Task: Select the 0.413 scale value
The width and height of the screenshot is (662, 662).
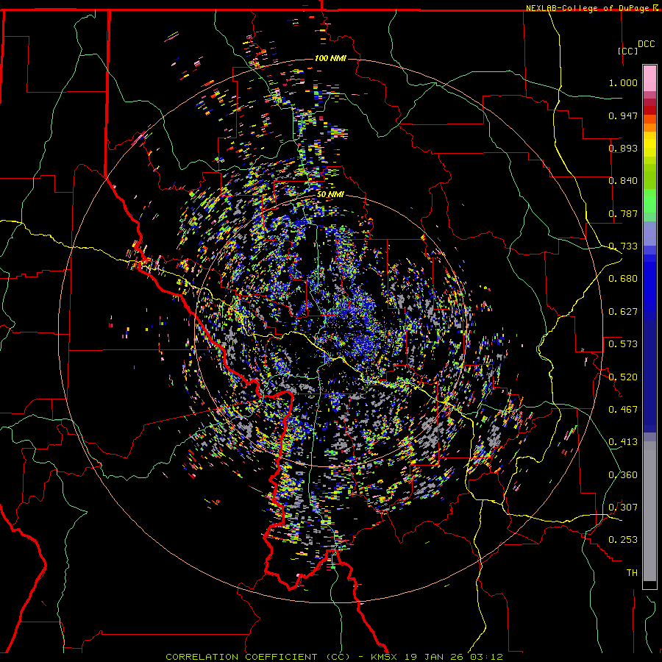Action: point(623,442)
